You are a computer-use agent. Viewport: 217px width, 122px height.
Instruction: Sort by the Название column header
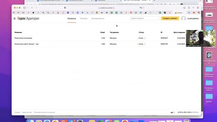pyautogui.click(x=18, y=33)
